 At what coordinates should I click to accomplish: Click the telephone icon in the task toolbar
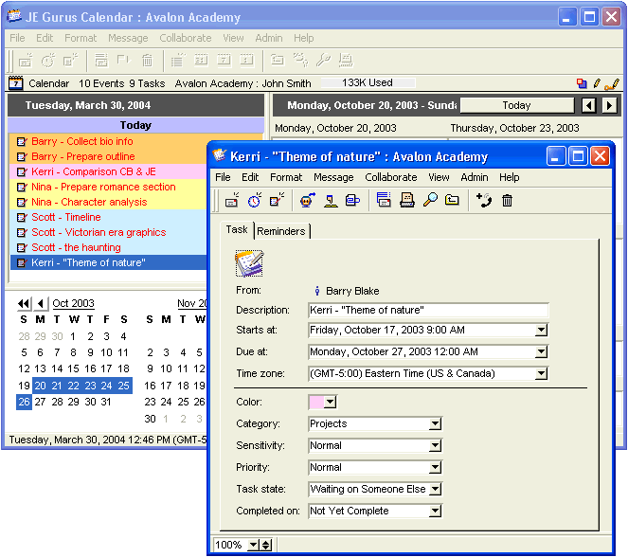point(484,200)
